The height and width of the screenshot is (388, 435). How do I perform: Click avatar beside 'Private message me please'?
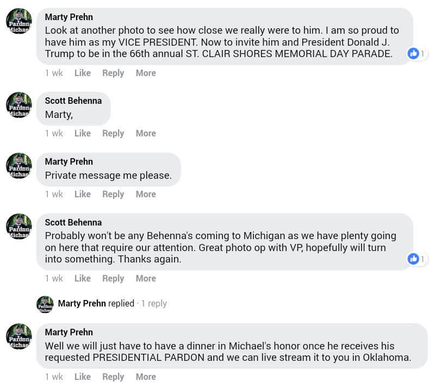click(x=19, y=166)
